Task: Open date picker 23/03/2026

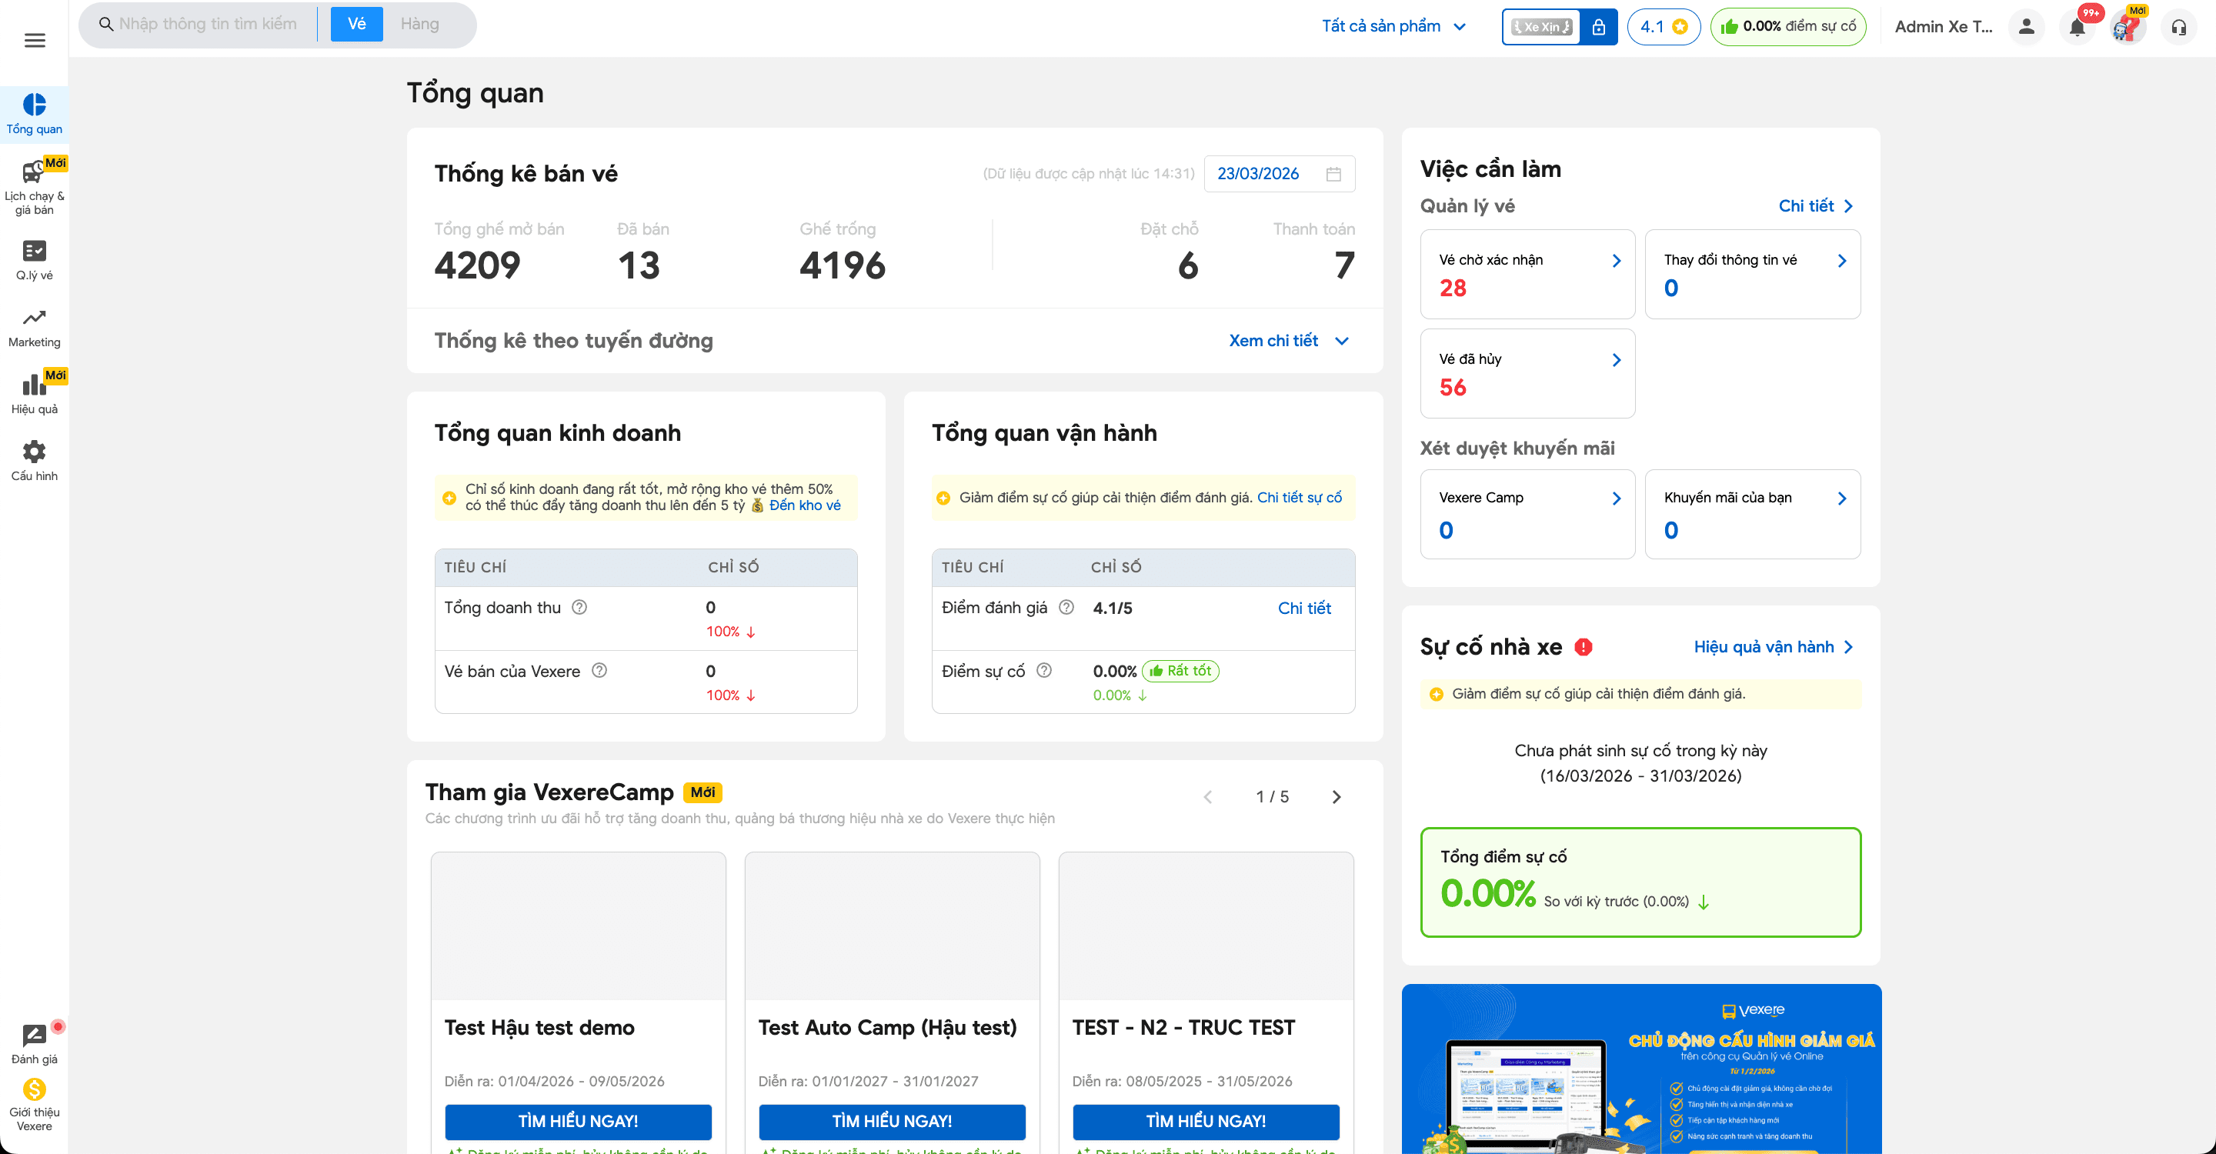Action: pyautogui.click(x=1279, y=174)
